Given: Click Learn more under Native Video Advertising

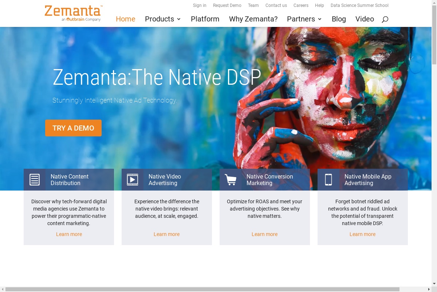Looking at the screenshot, I should click(x=166, y=234).
